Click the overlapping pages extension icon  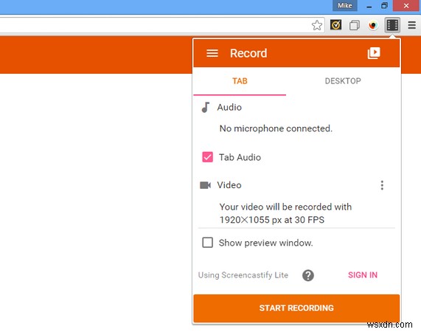tap(355, 26)
